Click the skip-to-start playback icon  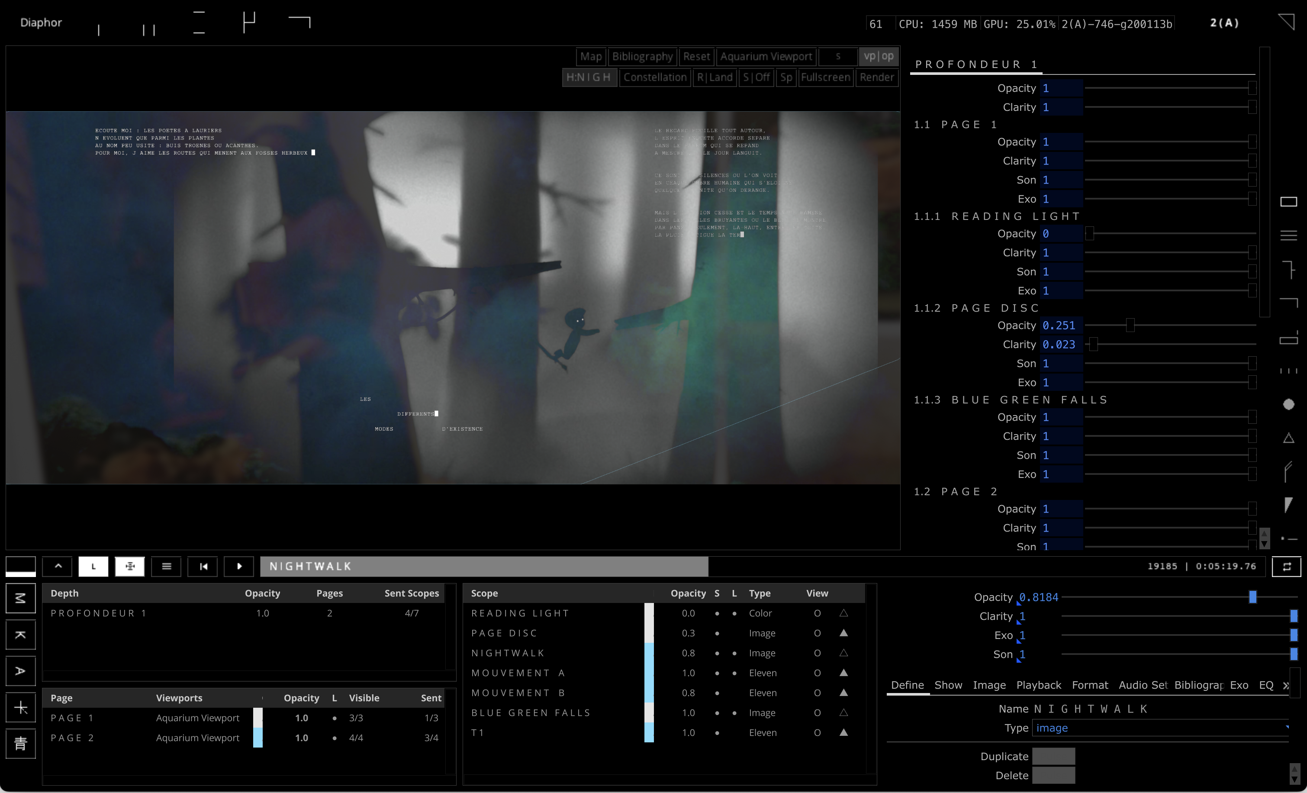(x=203, y=567)
